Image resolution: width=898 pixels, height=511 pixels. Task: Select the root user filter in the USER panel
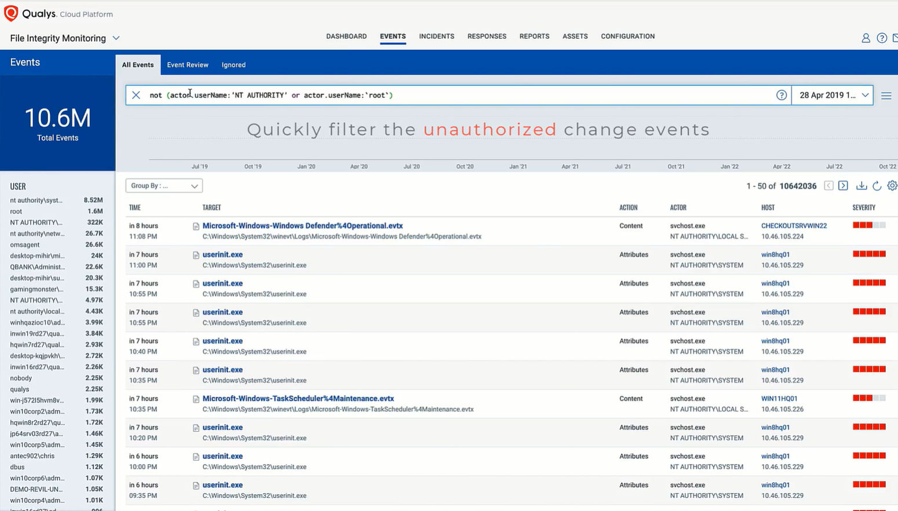pyautogui.click(x=15, y=211)
